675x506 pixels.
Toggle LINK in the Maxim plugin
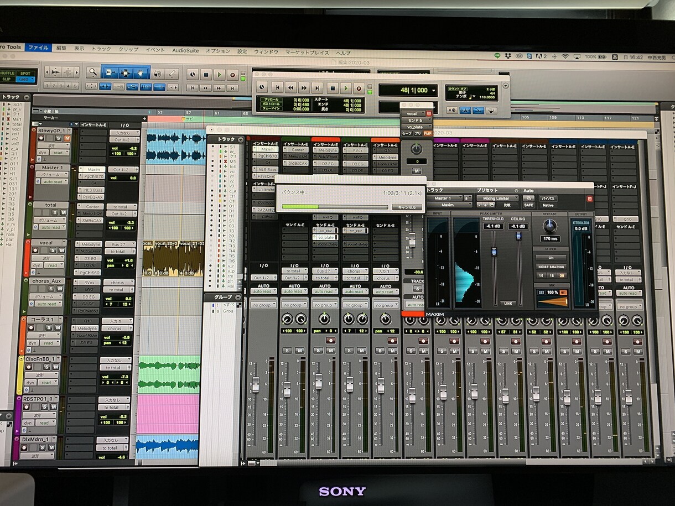click(x=508, y=303)
